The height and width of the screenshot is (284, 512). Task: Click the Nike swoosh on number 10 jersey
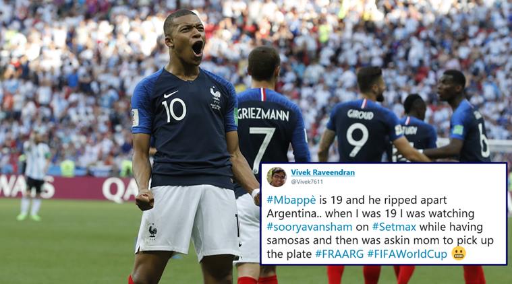click(x=171, y=94)
